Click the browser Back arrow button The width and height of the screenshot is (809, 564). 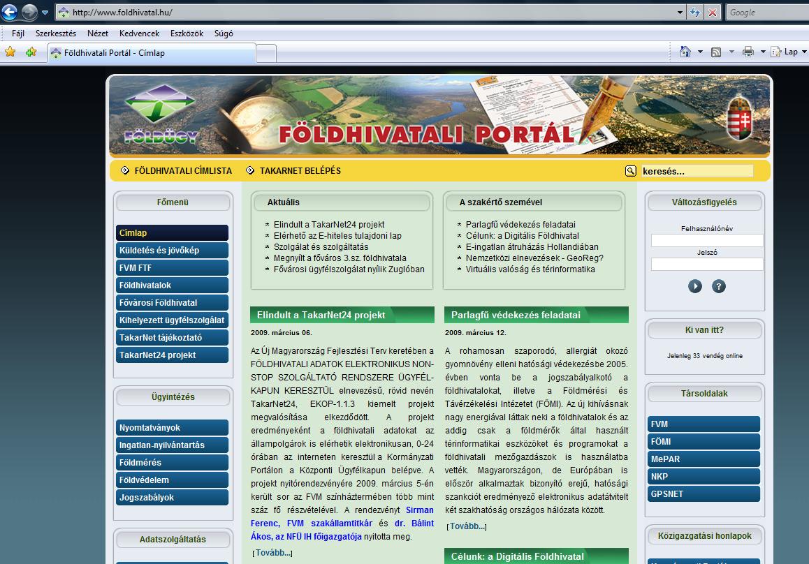point(9,11)
